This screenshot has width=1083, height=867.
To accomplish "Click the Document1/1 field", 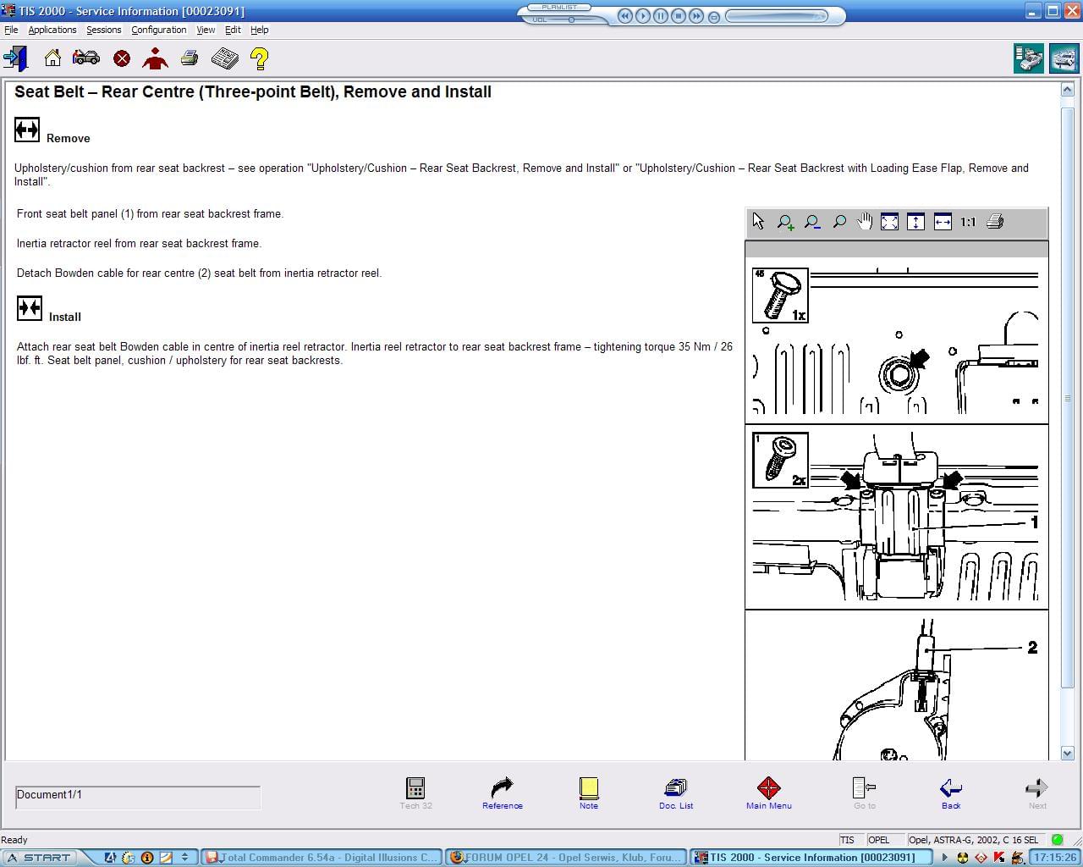I will (138, 797).
